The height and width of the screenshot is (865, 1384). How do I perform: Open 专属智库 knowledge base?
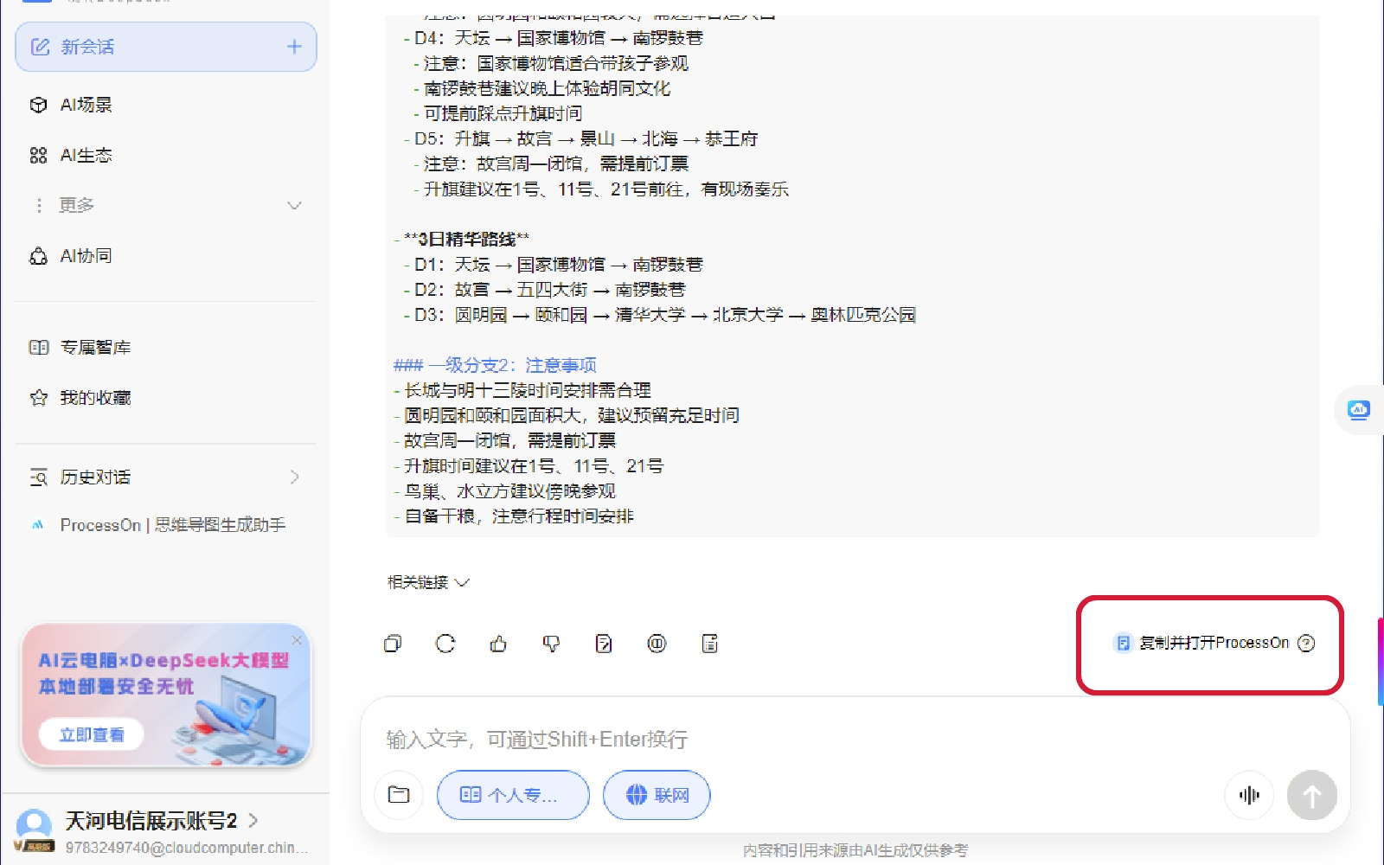pyautogui.click(x=95, y=347)
